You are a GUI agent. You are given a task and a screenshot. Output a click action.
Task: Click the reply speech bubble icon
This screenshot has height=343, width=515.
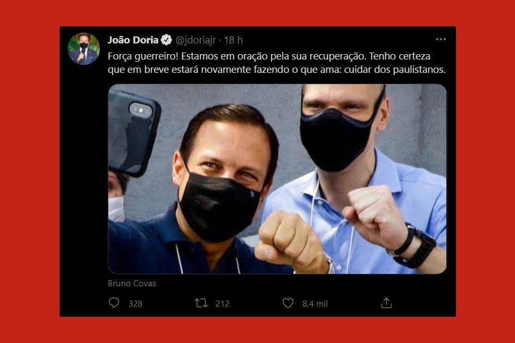pyautogui.click(x=114, y=303)
